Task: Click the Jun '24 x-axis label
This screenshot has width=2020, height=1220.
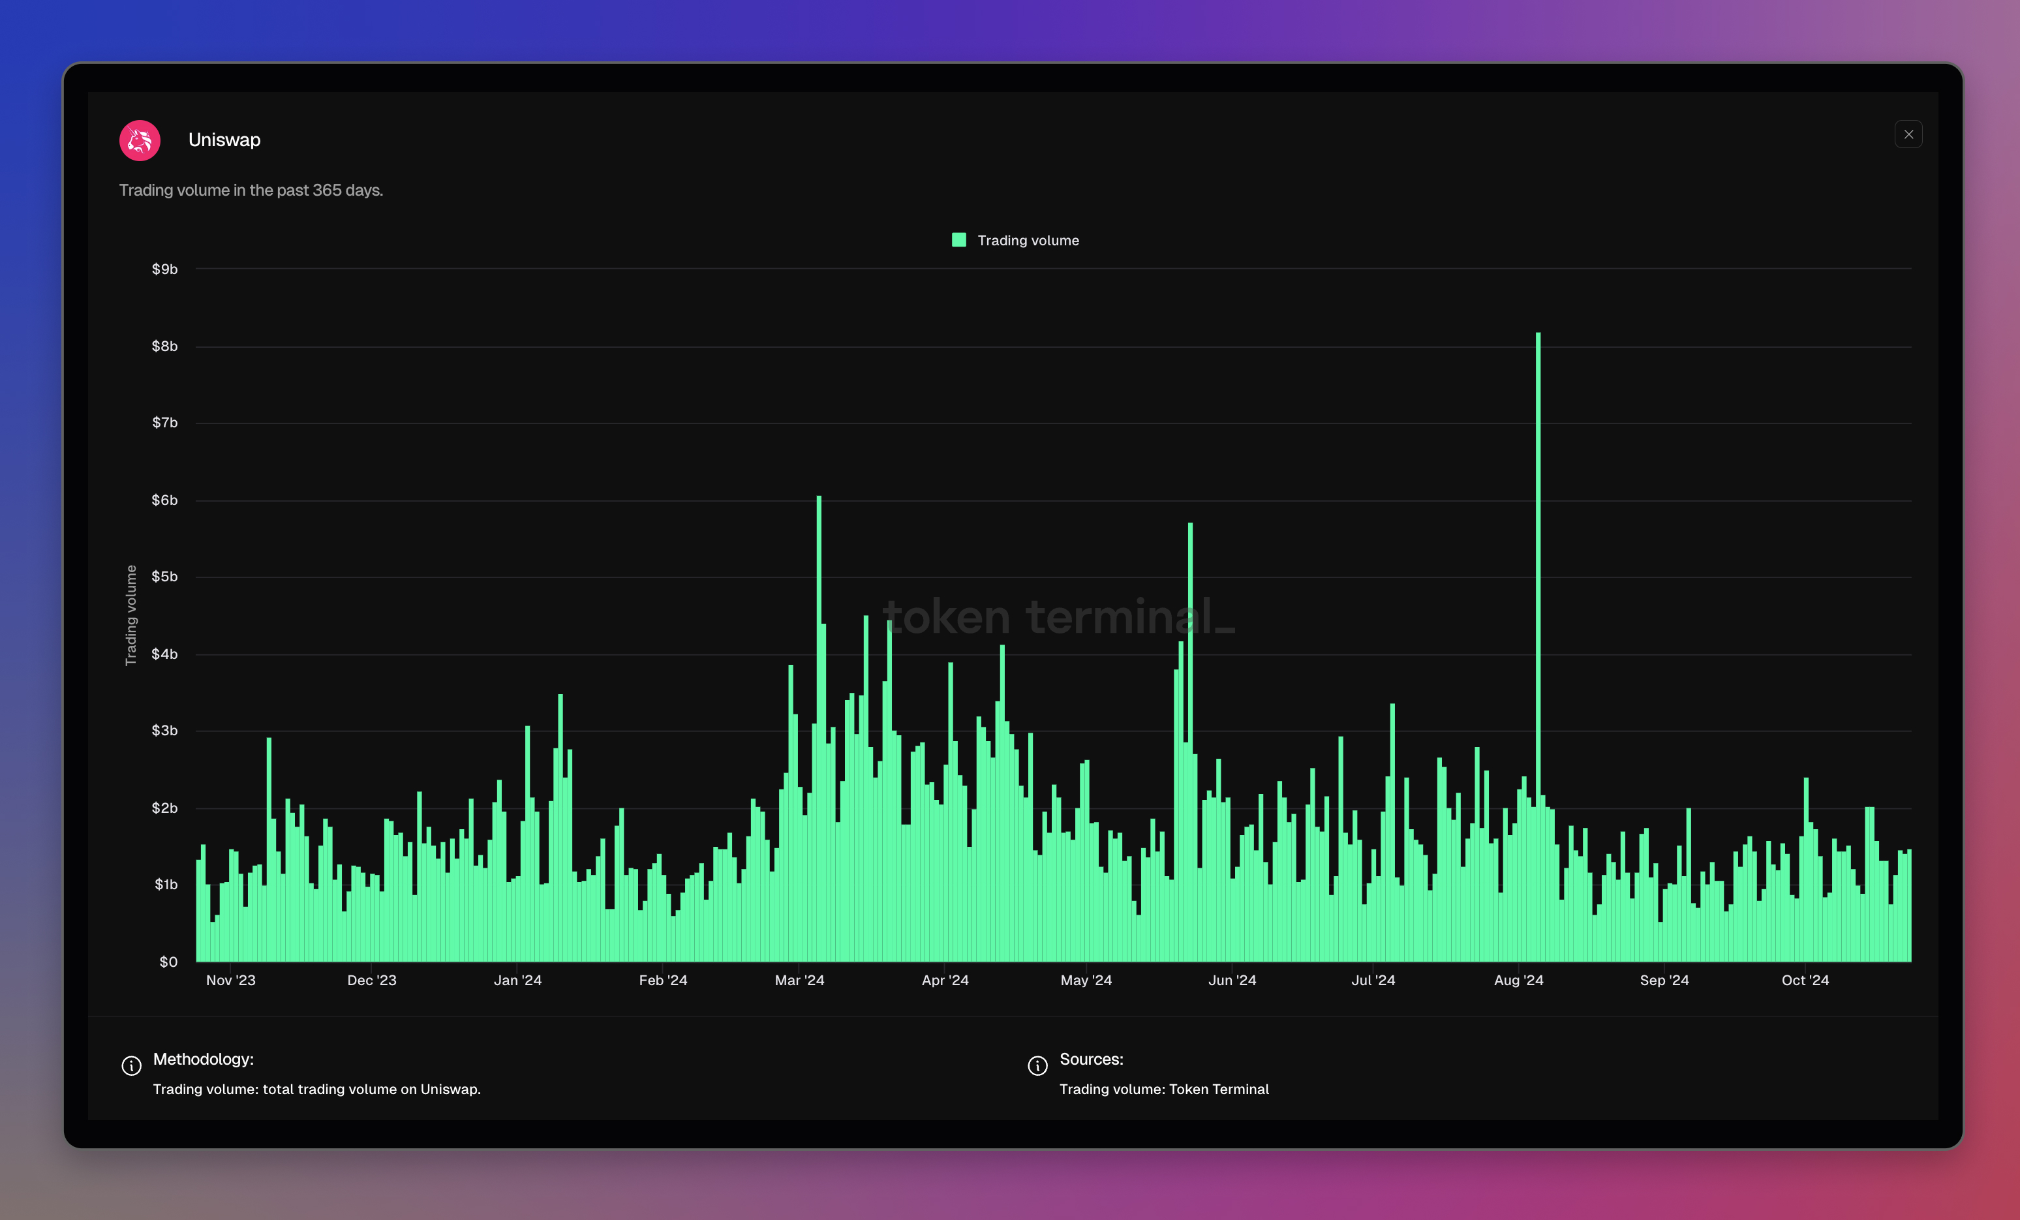Action: coord(1232,981)
